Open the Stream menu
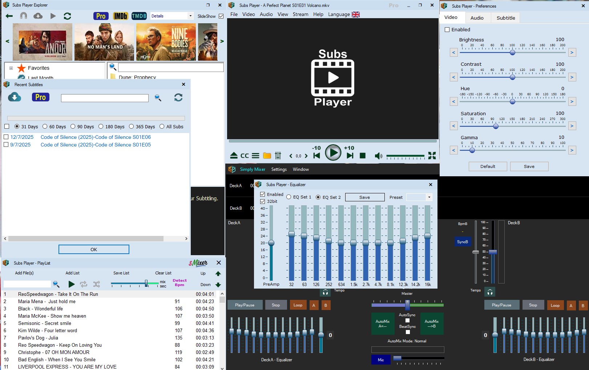Screen dimensions: 589x370 pyautogui.click(x=300, y=15)
